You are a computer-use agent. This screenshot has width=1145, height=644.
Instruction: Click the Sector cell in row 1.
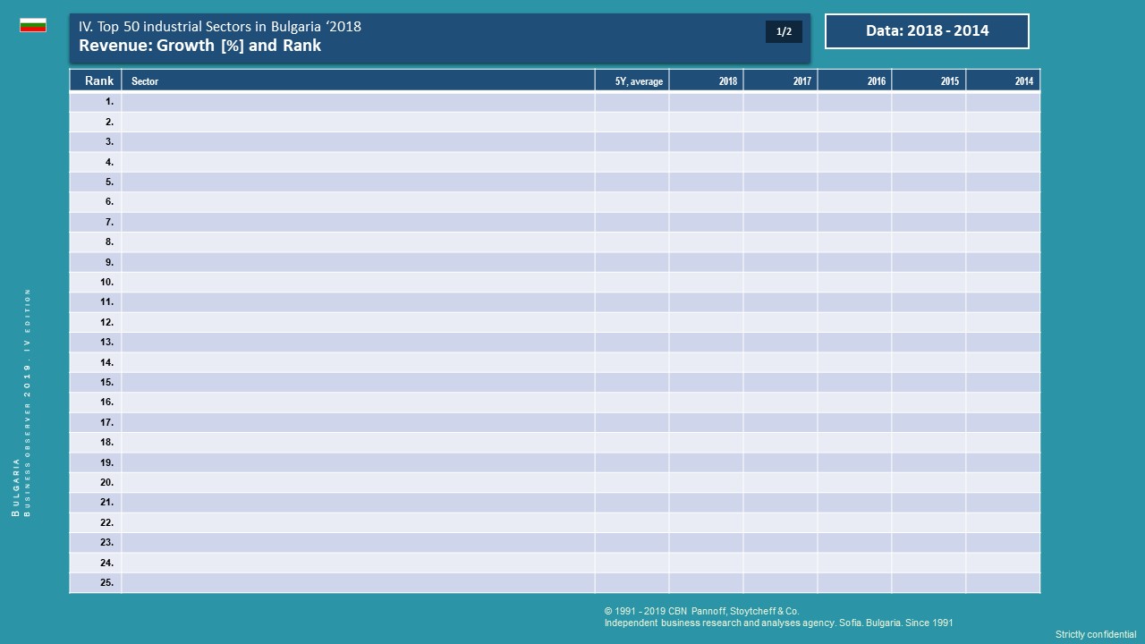point(358,102)
